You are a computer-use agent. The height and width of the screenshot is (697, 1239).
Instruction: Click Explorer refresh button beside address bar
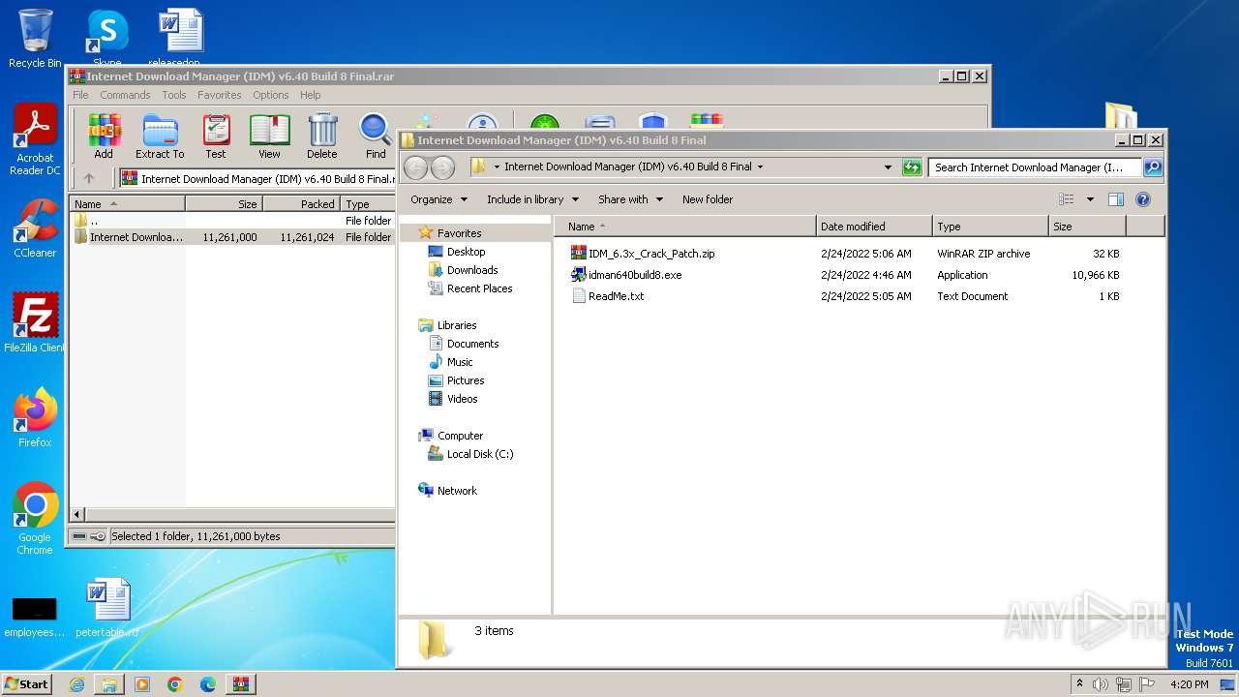coord(911,167)
